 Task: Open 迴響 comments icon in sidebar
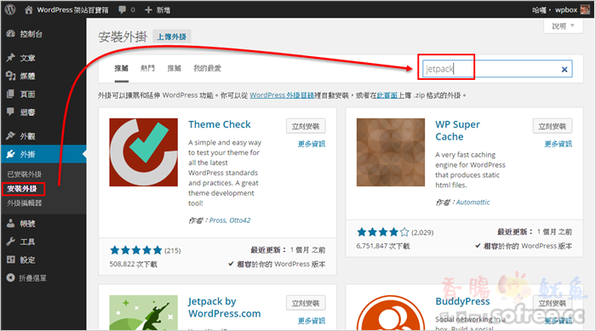10,111
